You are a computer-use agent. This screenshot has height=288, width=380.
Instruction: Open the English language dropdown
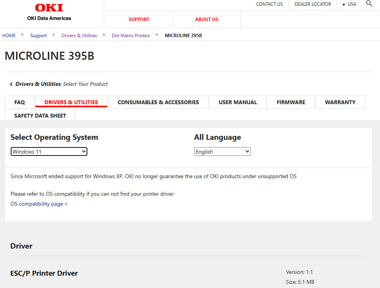point(222,152)
